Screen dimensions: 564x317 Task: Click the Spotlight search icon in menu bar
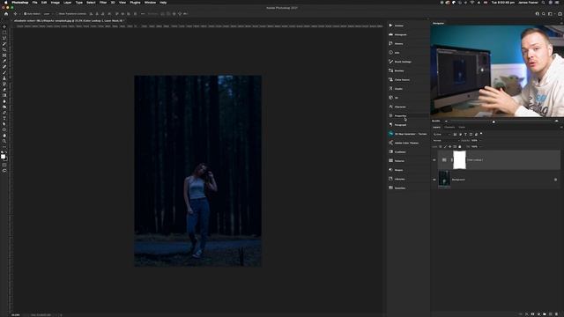click(543, 3)
